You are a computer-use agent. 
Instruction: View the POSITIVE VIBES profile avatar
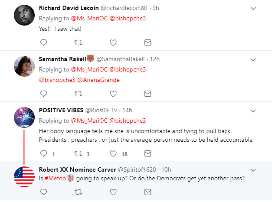(x=25, y=117)
